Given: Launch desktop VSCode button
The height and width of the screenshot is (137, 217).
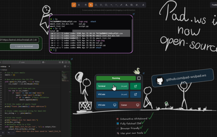Looking at the screenshot, I should tap(107, 105).
